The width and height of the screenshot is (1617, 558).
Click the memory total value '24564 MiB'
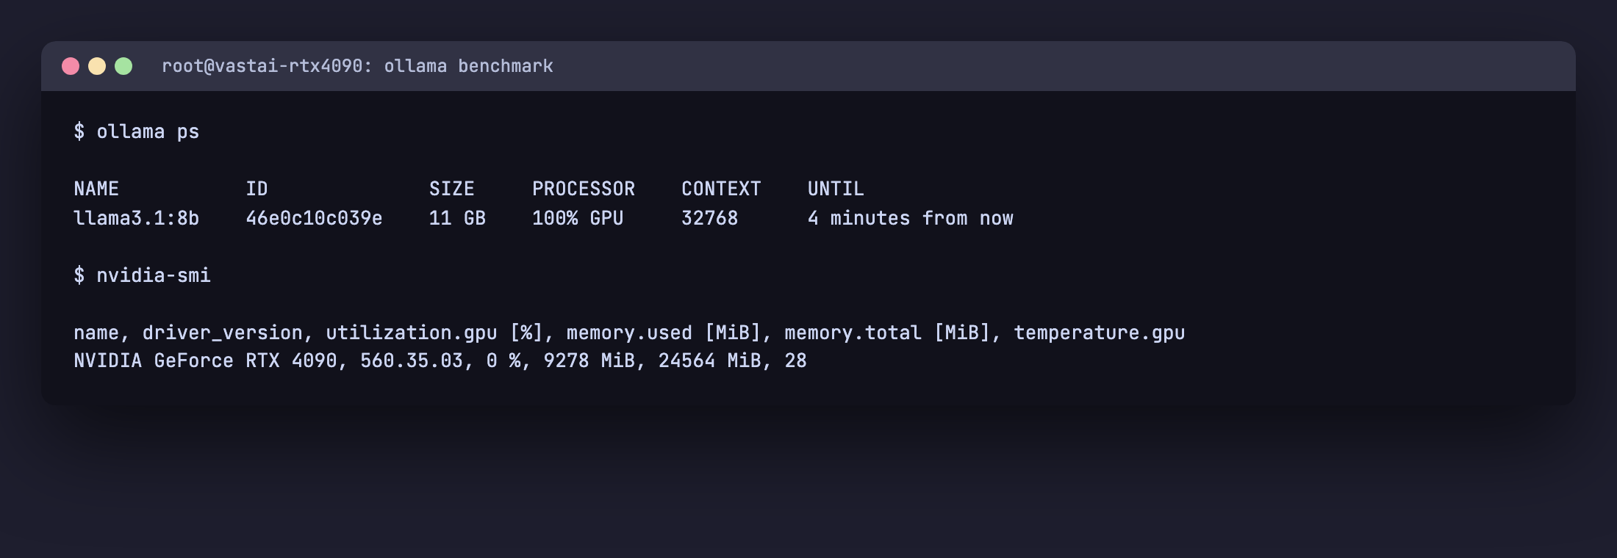[709, 360]
